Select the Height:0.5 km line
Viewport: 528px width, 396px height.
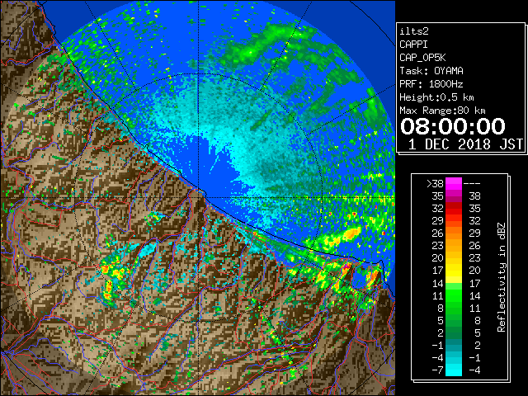436,97
